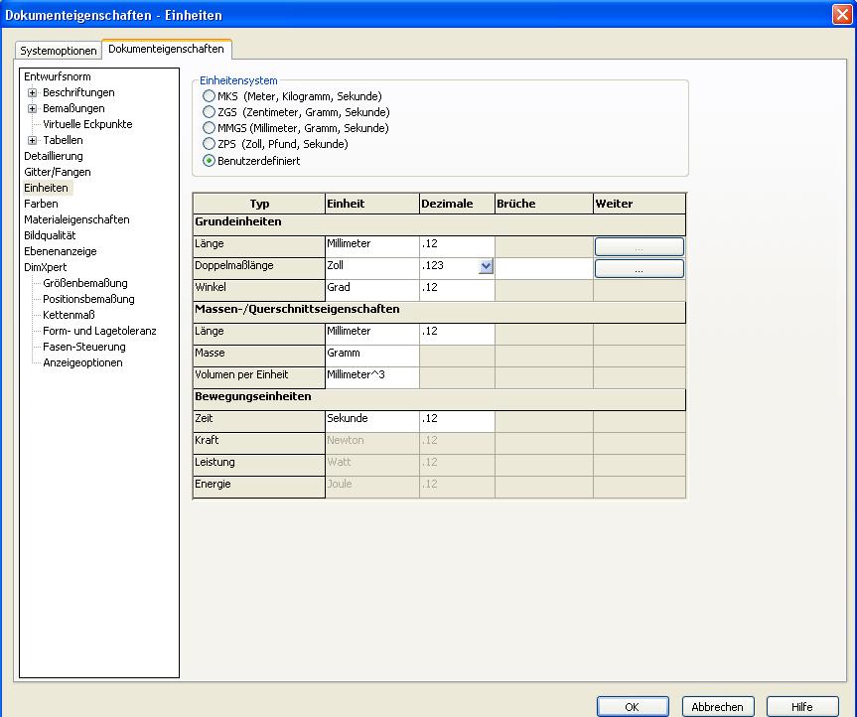Switch to the Systemoptionen tab
857x717 pixels.
59,51
